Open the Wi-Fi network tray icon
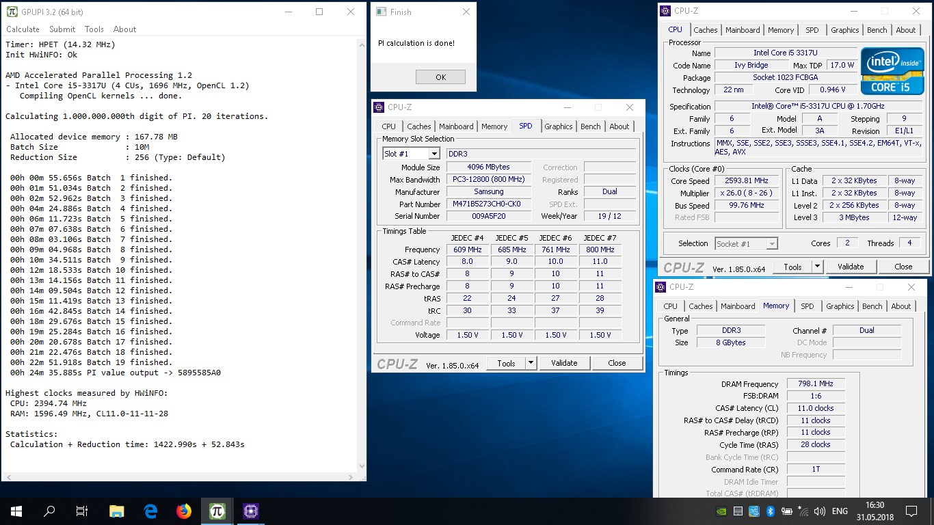Image resolution: width=934 pixels, height=525 pixels. point(804,511)
